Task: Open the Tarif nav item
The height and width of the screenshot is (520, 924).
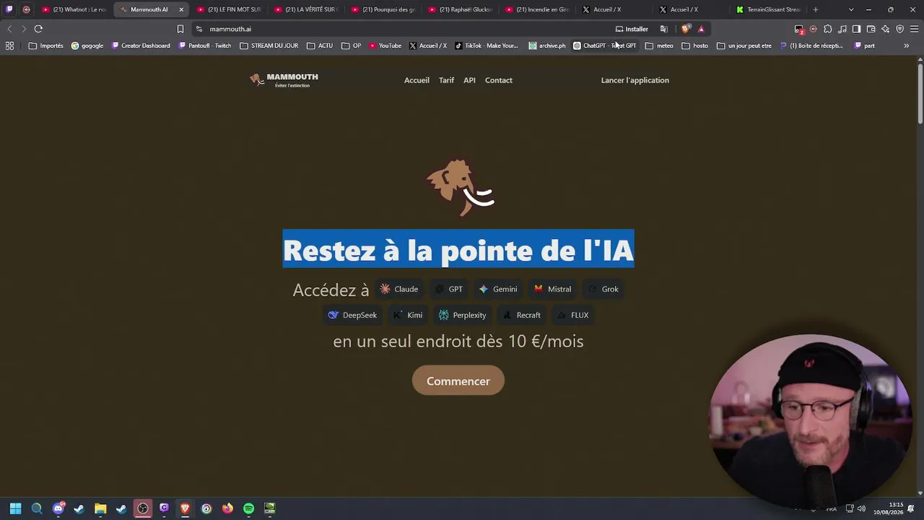Action: coord(446,80)
